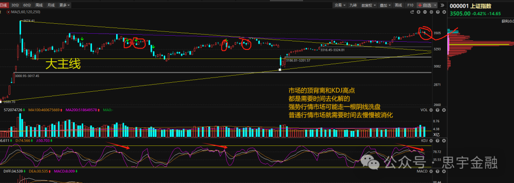
Task: Click the -14.65 change value
Action: pyautogui.click(x=494, y=14)
